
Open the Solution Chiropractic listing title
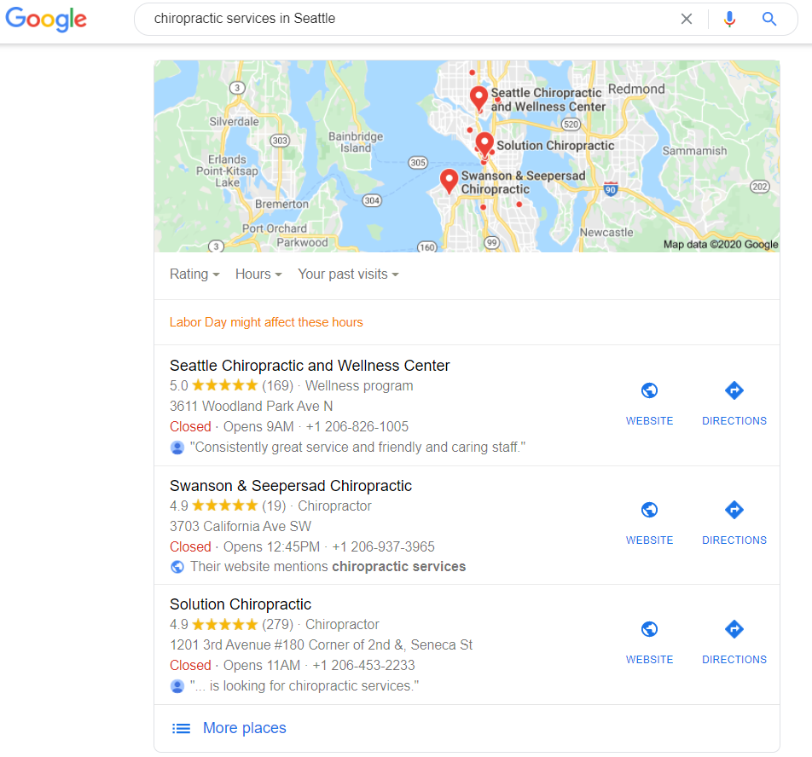[x=241, y=604]
